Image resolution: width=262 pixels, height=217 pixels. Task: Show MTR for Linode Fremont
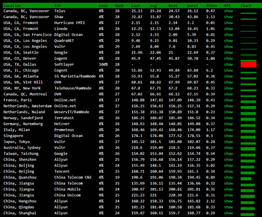coord(228,29)
